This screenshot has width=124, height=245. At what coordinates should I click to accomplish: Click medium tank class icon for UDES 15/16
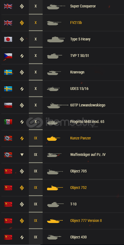pyautogui.click(x=22, y=89)
